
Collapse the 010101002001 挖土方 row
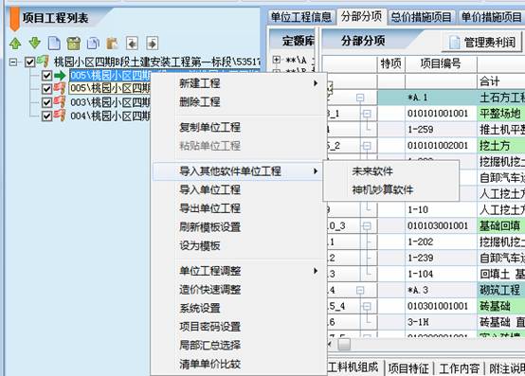[x=367, y=146]
